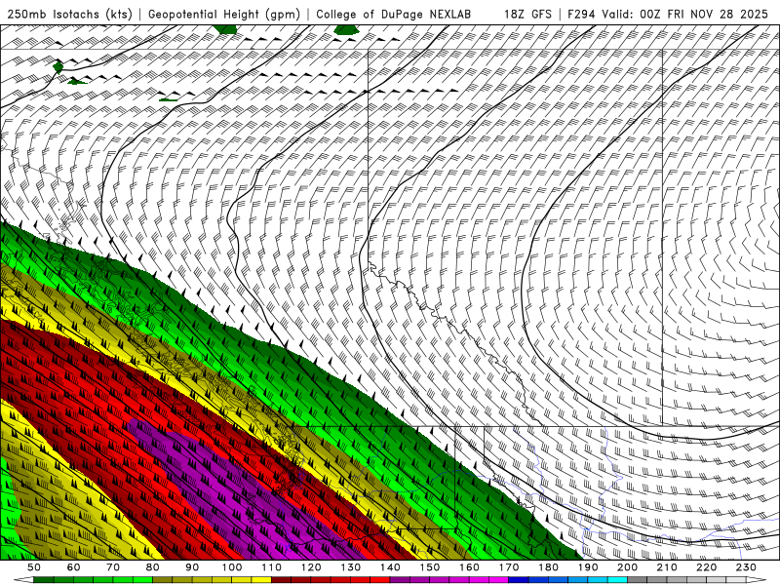Select the 140 value on the legend
Image resolution: width=780 pixels, height=585 pixels.
[391, 567]
